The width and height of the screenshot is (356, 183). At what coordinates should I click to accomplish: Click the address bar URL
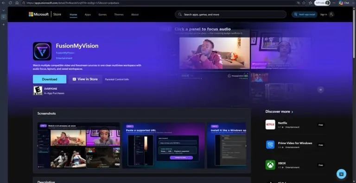[73, 3]
